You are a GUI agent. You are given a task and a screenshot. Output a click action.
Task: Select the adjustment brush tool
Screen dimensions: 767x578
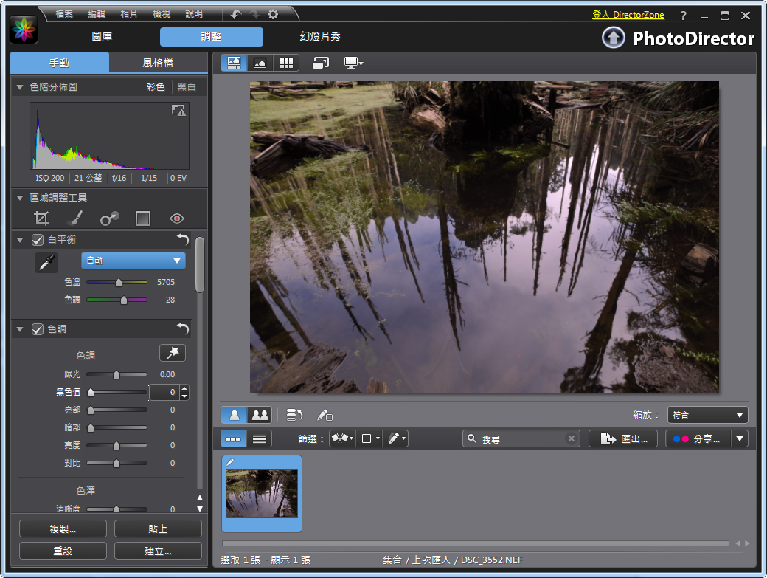(x=75, y=219)
